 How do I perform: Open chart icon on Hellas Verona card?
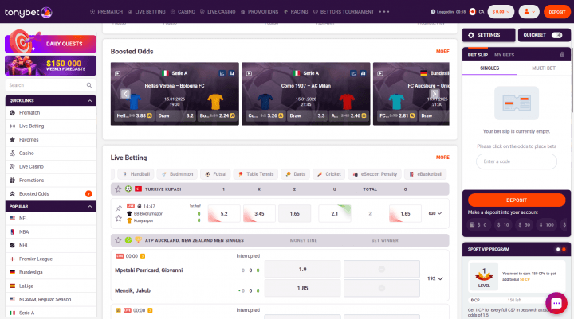tap(222, 73)
